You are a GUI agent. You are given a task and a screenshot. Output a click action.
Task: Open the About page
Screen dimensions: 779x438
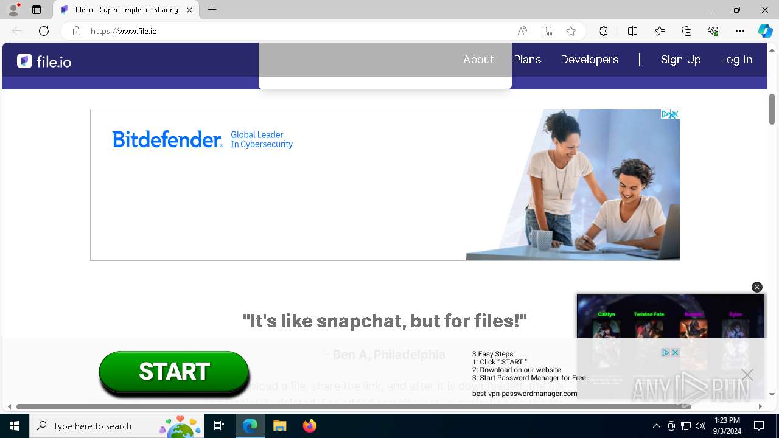[x=478, y=60]
